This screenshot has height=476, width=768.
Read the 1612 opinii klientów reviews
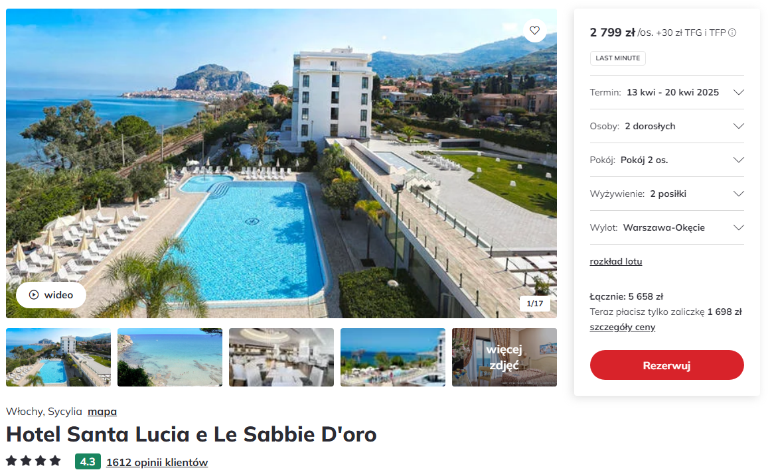tap(157, 462)
